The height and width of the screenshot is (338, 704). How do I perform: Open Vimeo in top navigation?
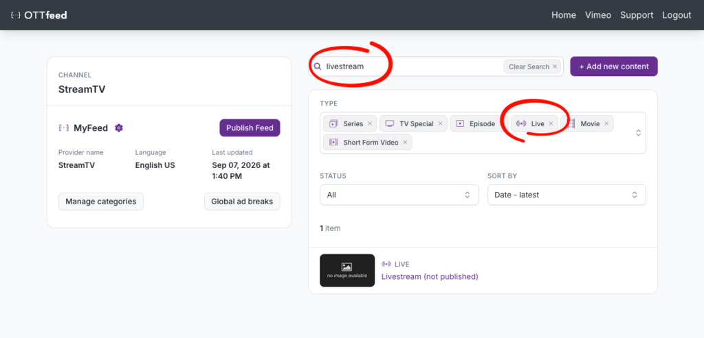pyautogui.click(x=598, y=15)
